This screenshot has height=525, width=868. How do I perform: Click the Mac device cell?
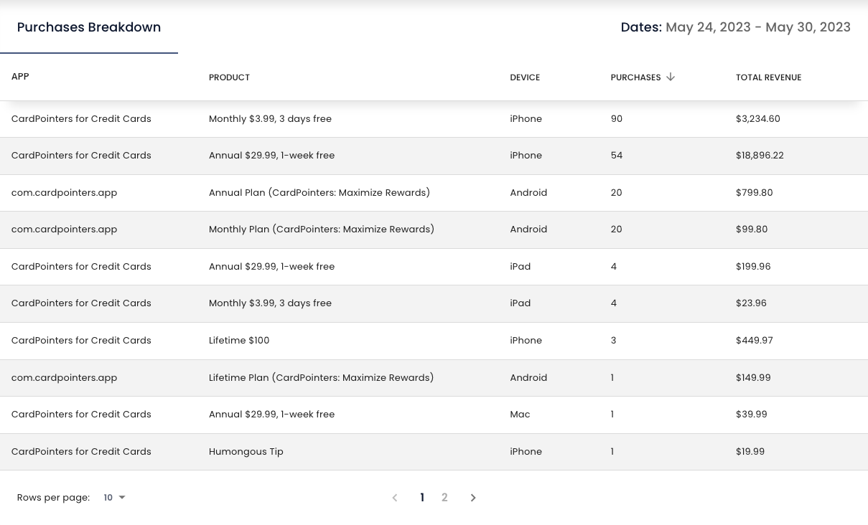point(520,415)
